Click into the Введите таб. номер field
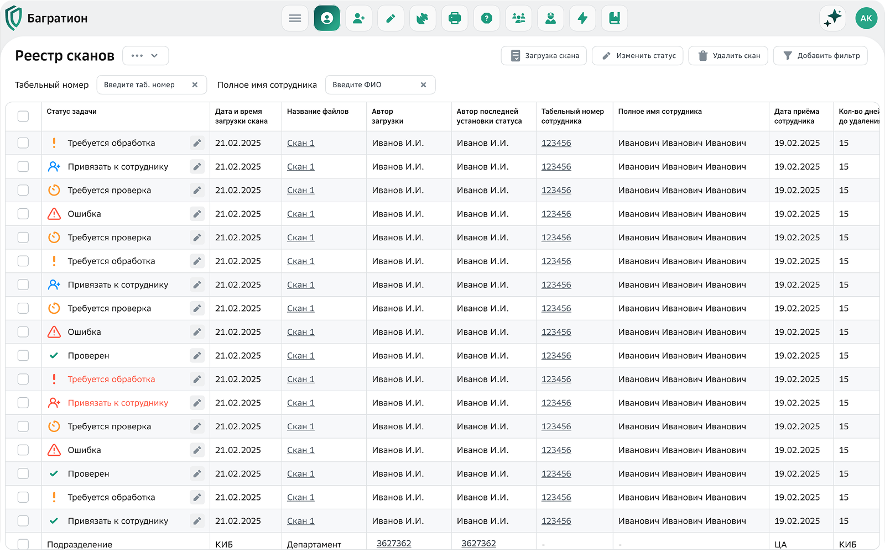The image size is (885, 553). tap(145, 85)
